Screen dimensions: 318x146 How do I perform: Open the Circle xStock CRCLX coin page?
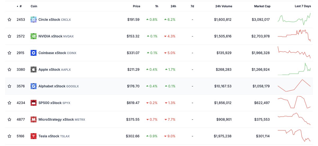55,20
